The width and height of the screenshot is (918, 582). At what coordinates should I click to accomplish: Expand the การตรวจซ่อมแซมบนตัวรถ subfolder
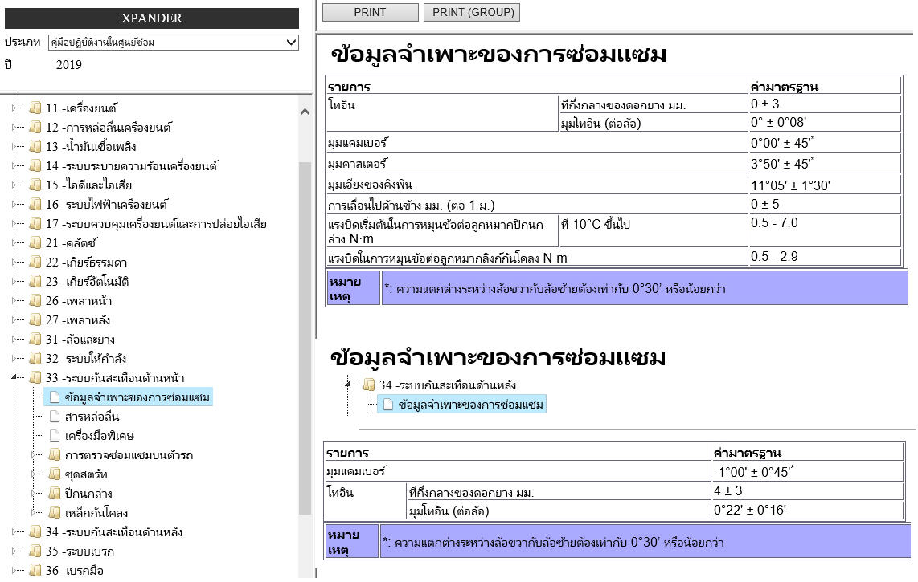point(34,455)
